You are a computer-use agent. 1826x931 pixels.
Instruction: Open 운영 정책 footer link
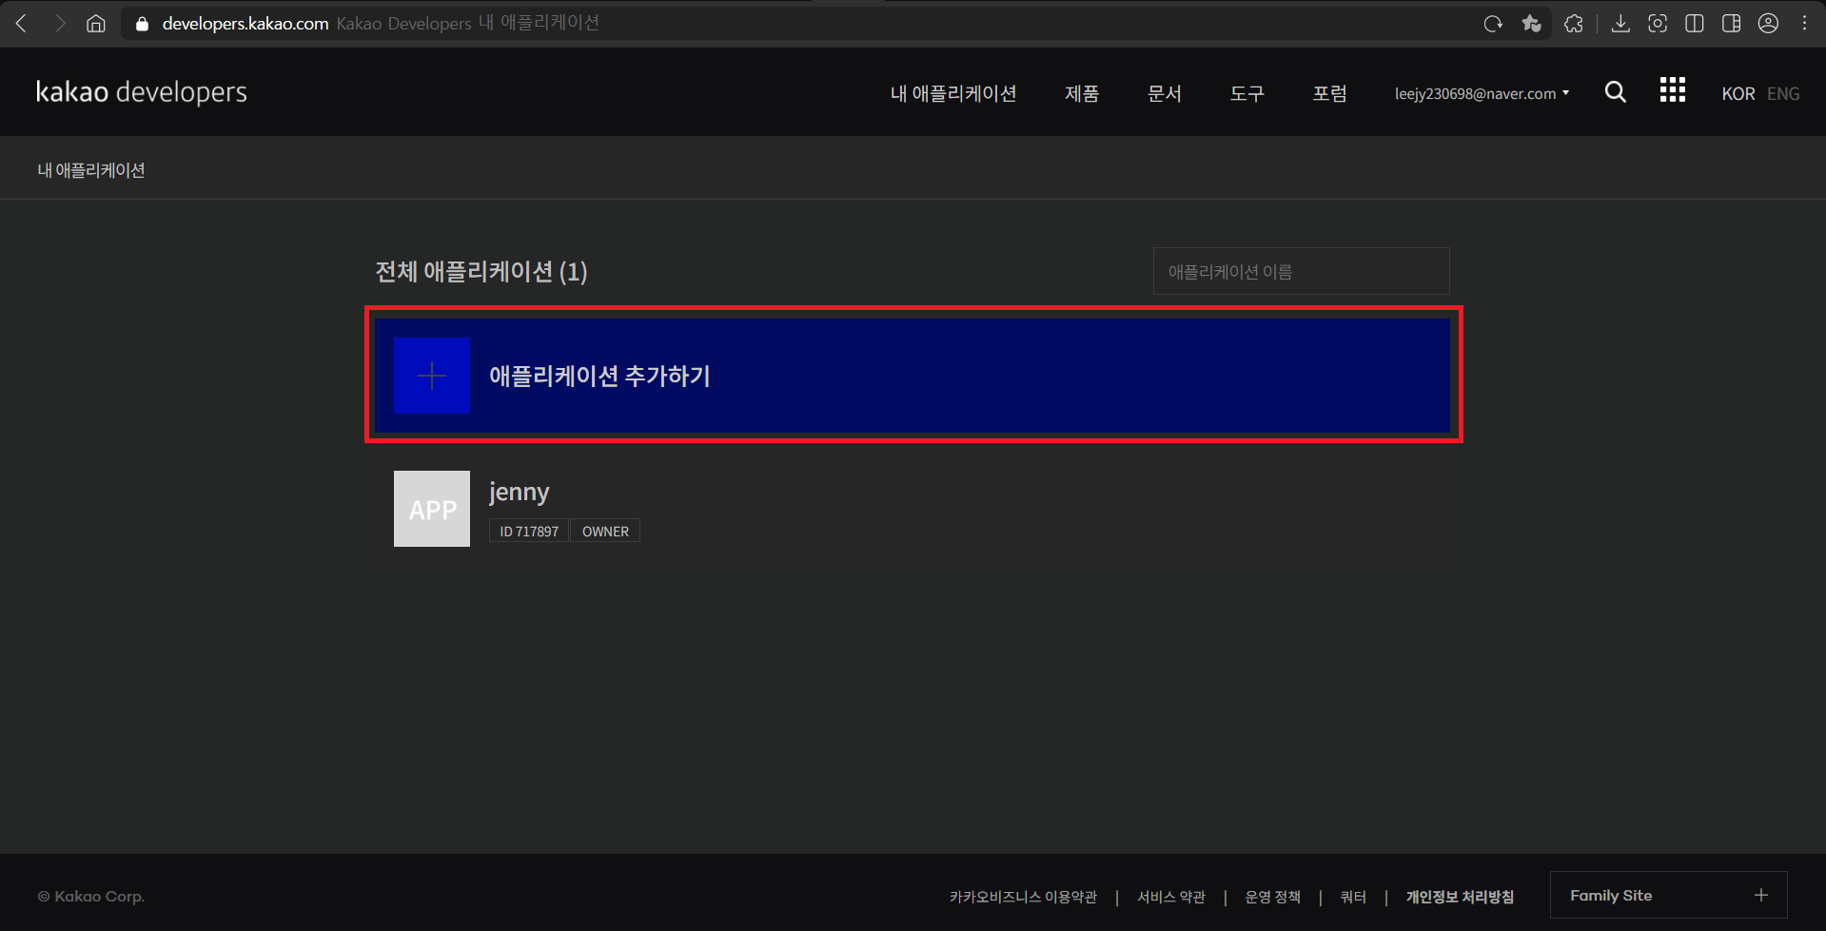pos(1273,897)
